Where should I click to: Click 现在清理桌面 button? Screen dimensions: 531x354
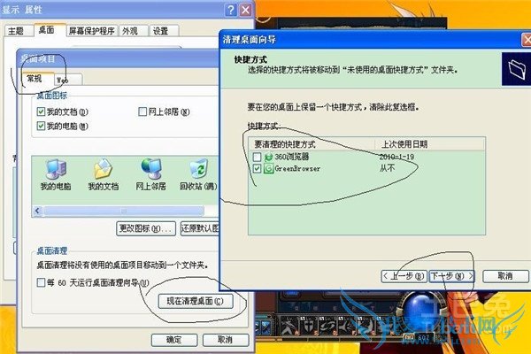(x=196, y=301)
